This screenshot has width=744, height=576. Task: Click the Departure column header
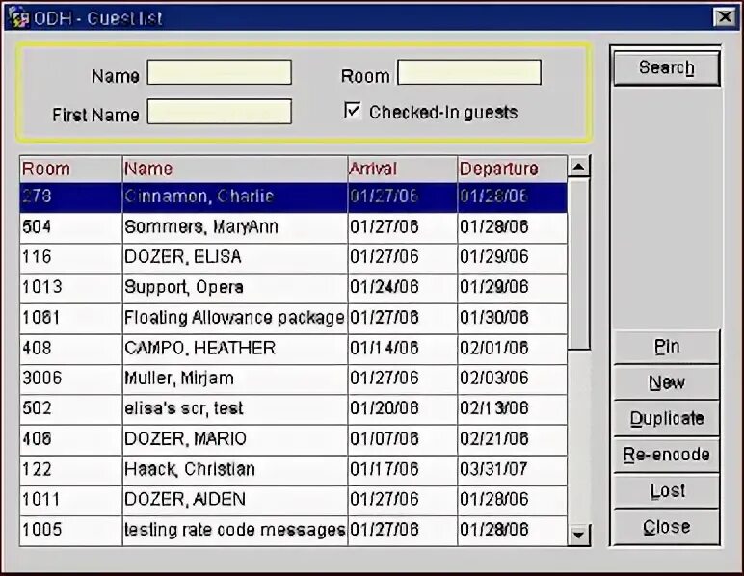point(513,169)
